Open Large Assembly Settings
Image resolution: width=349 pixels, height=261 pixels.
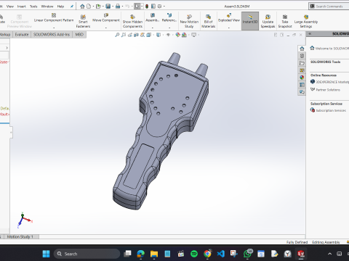pos(306,21)
